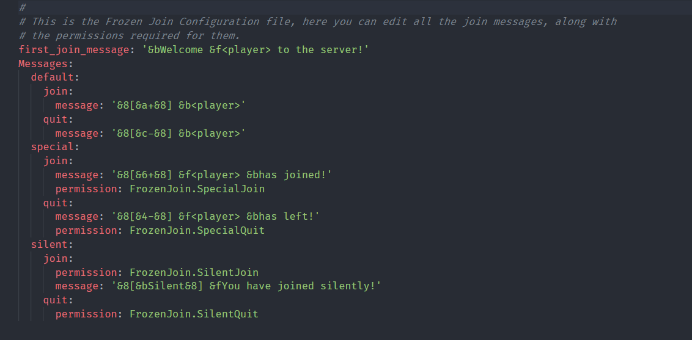Viewport: 692px width, 340px height.
Task: Click the join key under default
Action: coord(55,92)
